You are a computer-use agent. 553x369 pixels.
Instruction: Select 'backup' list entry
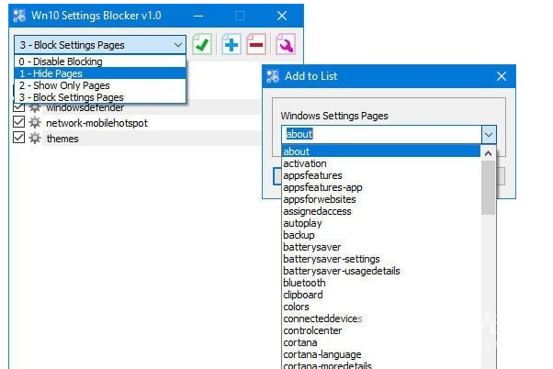click(381, 235)
